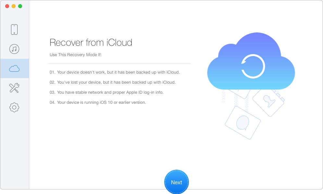Open iOS Repair Tools wrench icon
Viewport: 323px width, 194px height.
tap(14, 88)
